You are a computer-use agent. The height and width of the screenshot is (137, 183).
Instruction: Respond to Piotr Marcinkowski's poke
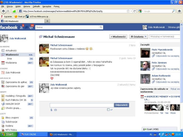(x=168, y=56)
